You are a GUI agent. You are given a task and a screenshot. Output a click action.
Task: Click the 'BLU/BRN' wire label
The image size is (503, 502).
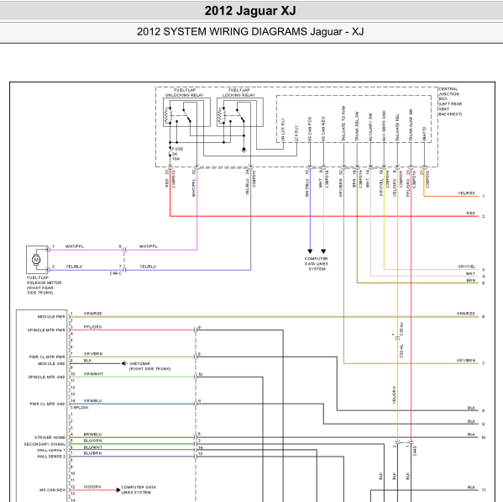tap(92, 453)
